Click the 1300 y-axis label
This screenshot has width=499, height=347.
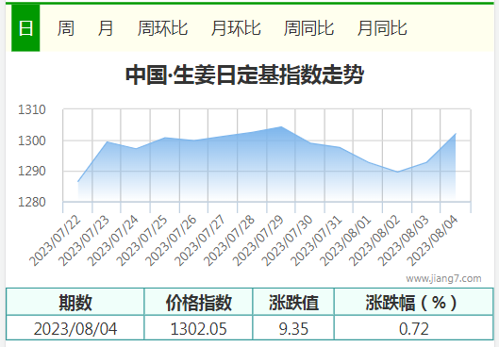(32, 140)
